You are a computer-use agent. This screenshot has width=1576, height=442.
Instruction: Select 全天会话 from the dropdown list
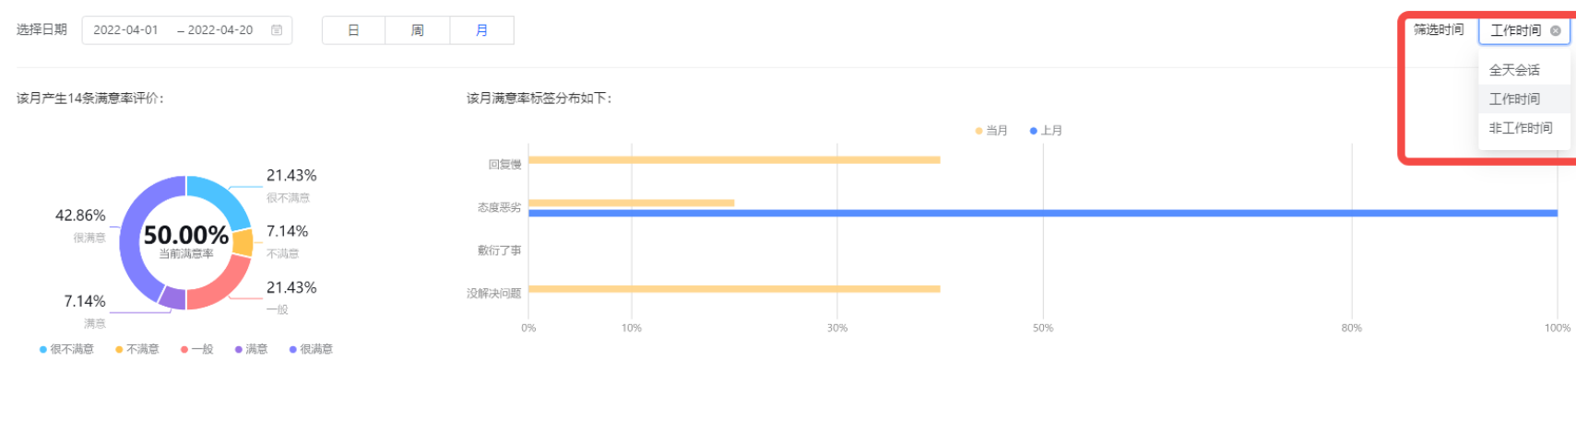point(1514,70)
